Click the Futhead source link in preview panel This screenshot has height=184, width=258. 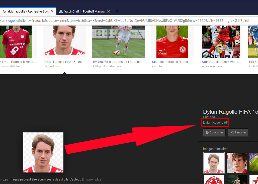(209, 117)
